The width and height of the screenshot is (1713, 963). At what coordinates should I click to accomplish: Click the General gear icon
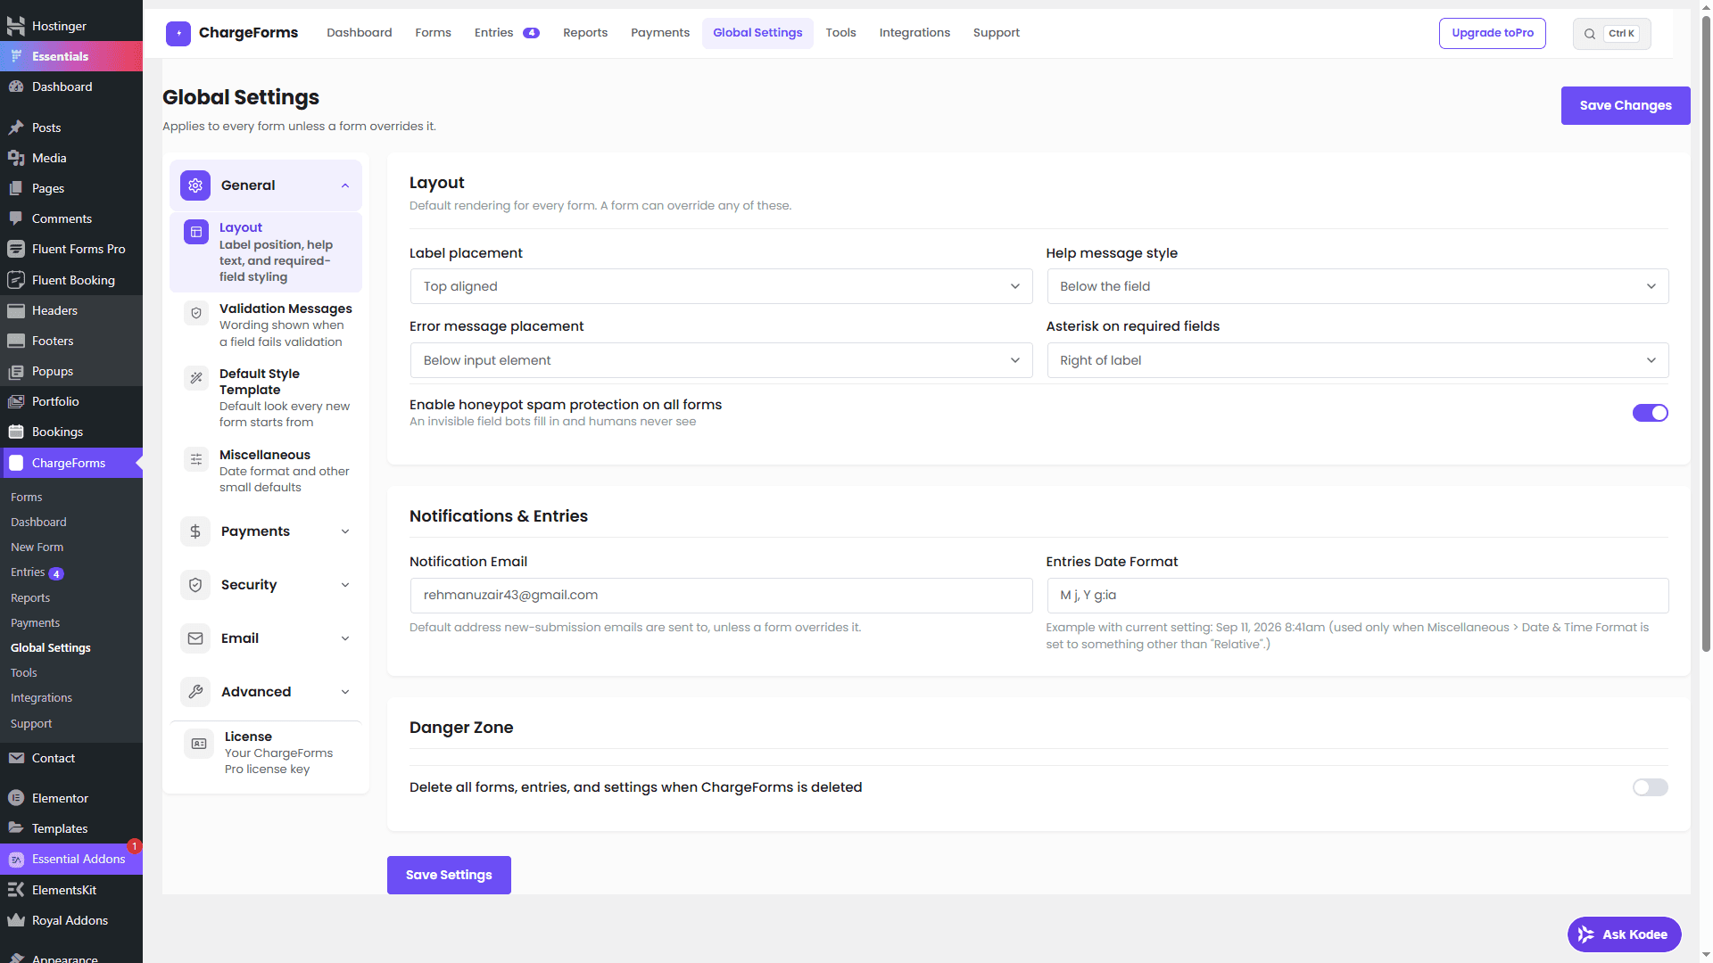click(x=195, y=185)
